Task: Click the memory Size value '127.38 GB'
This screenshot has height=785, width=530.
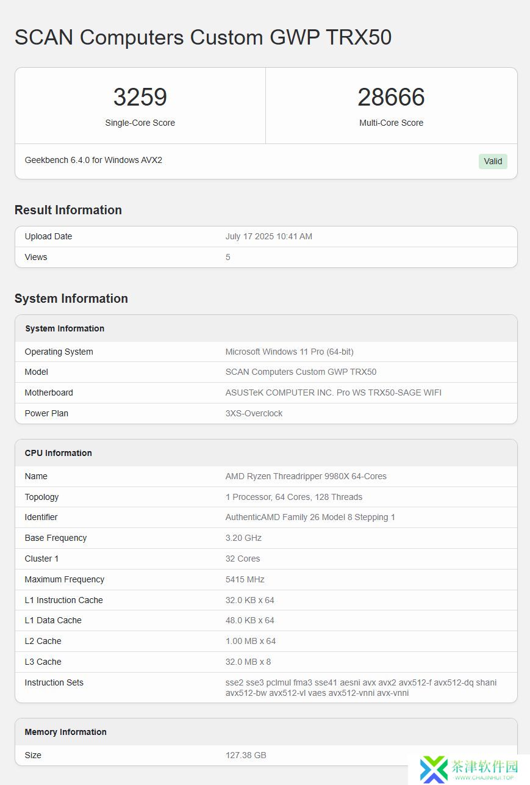Action: [246, 755]
